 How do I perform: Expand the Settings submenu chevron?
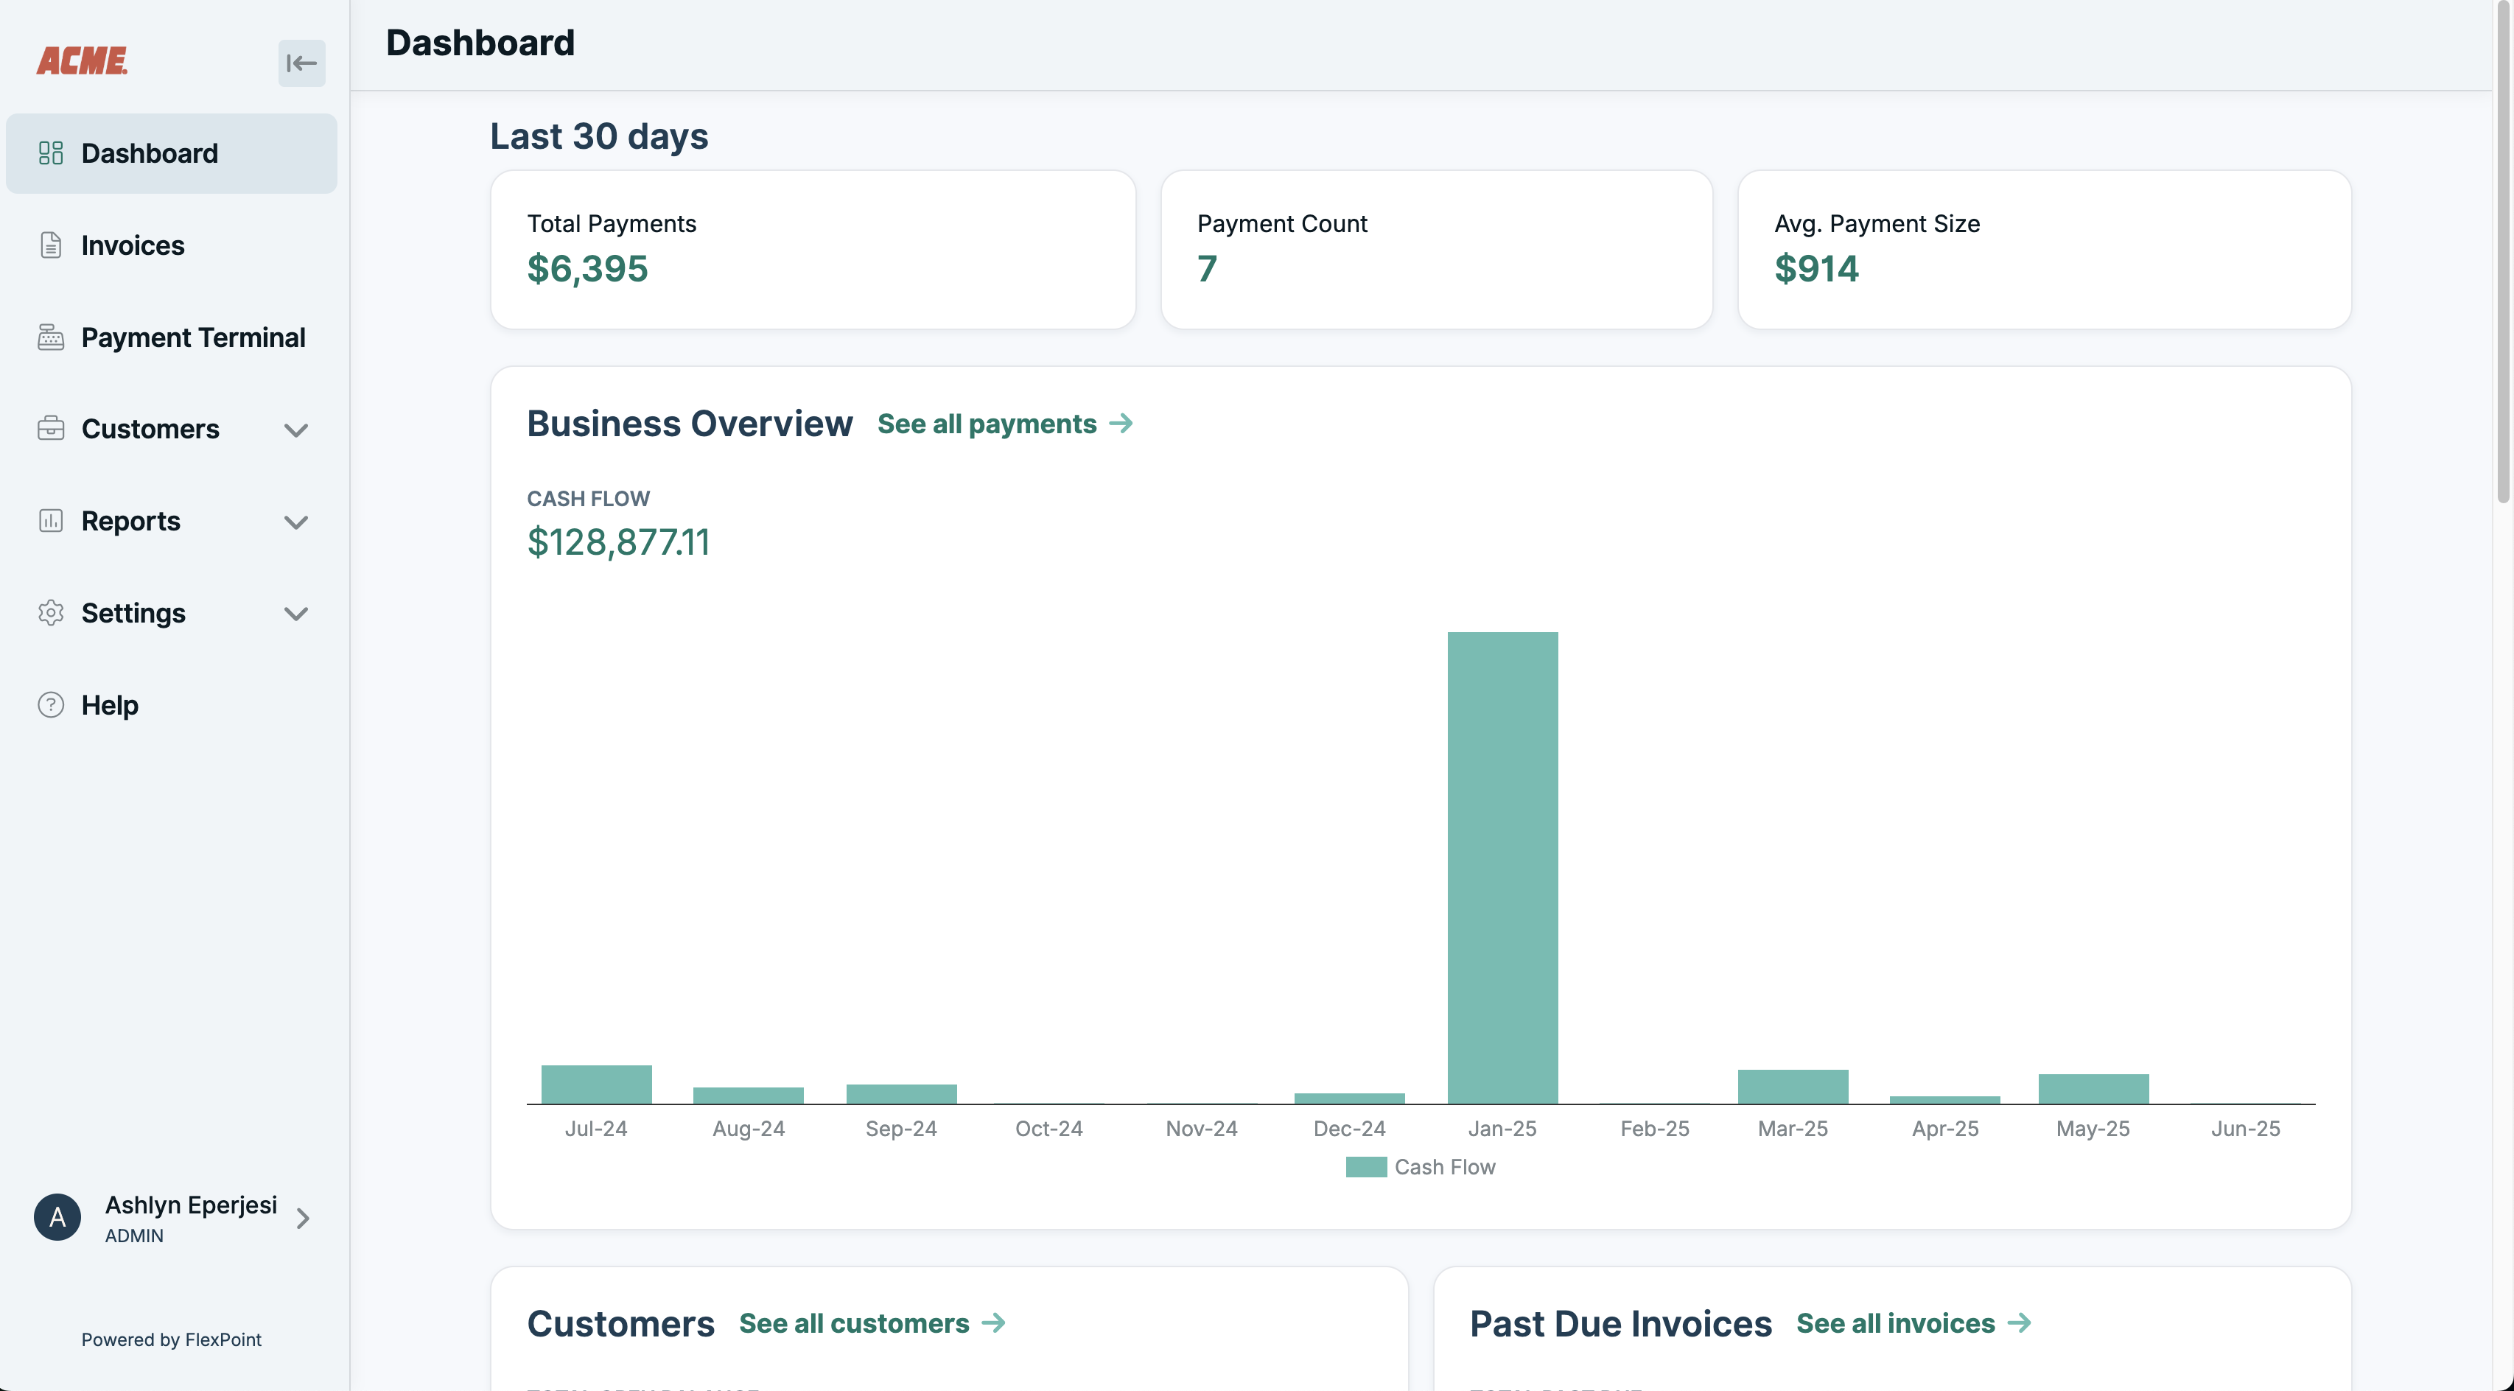[x=295, y=614]
